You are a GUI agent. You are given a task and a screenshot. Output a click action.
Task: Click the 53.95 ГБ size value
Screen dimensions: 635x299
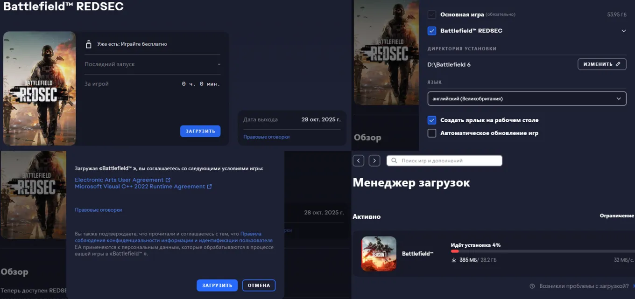(617, 15)
